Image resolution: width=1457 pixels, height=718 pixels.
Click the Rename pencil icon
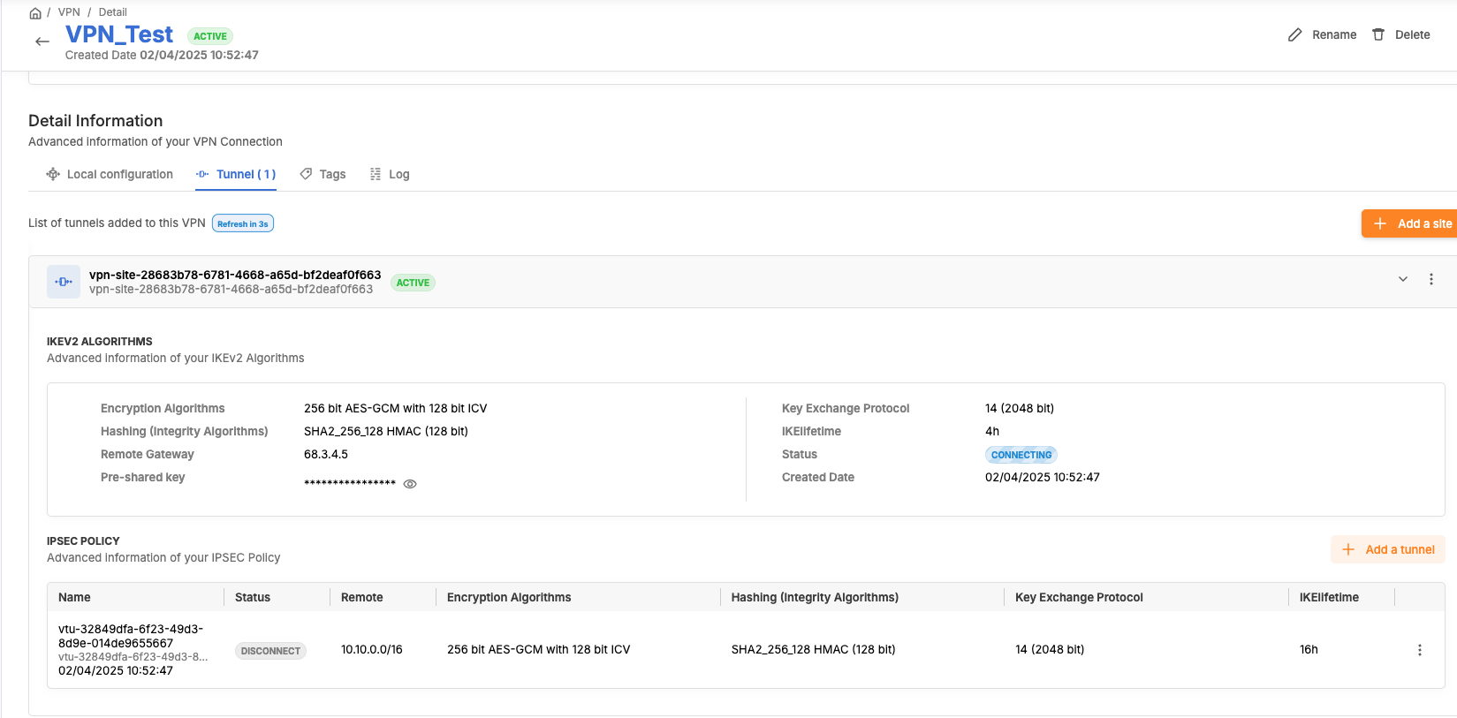(1294, 35)
